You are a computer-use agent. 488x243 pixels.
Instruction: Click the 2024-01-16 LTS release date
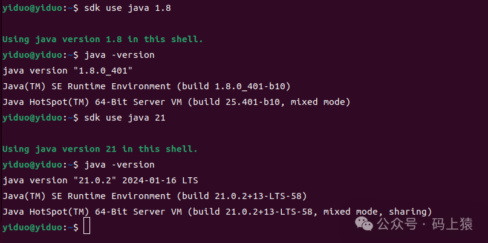click(x=160, y=180)
